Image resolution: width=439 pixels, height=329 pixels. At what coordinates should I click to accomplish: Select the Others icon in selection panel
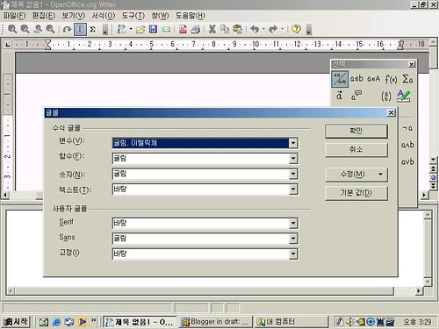click(x=356, y=96)
